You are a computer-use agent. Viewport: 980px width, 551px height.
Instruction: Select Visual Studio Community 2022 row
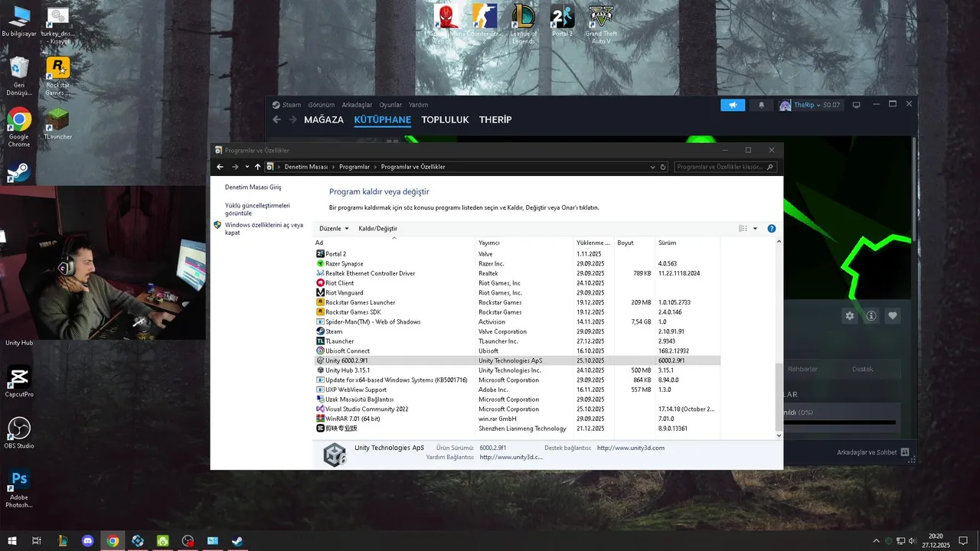pos(517,409)
